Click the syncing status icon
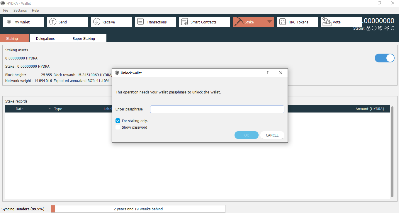This screenshot has height=213, width=399. point(393,28)
